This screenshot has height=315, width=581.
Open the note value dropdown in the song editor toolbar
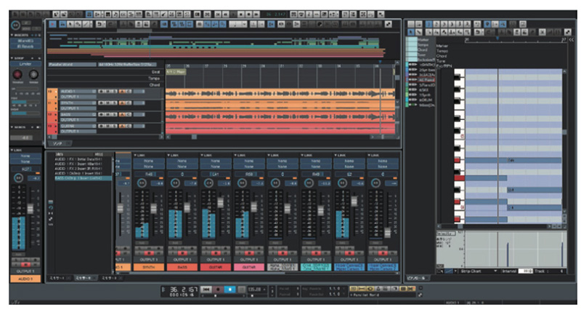238,24
